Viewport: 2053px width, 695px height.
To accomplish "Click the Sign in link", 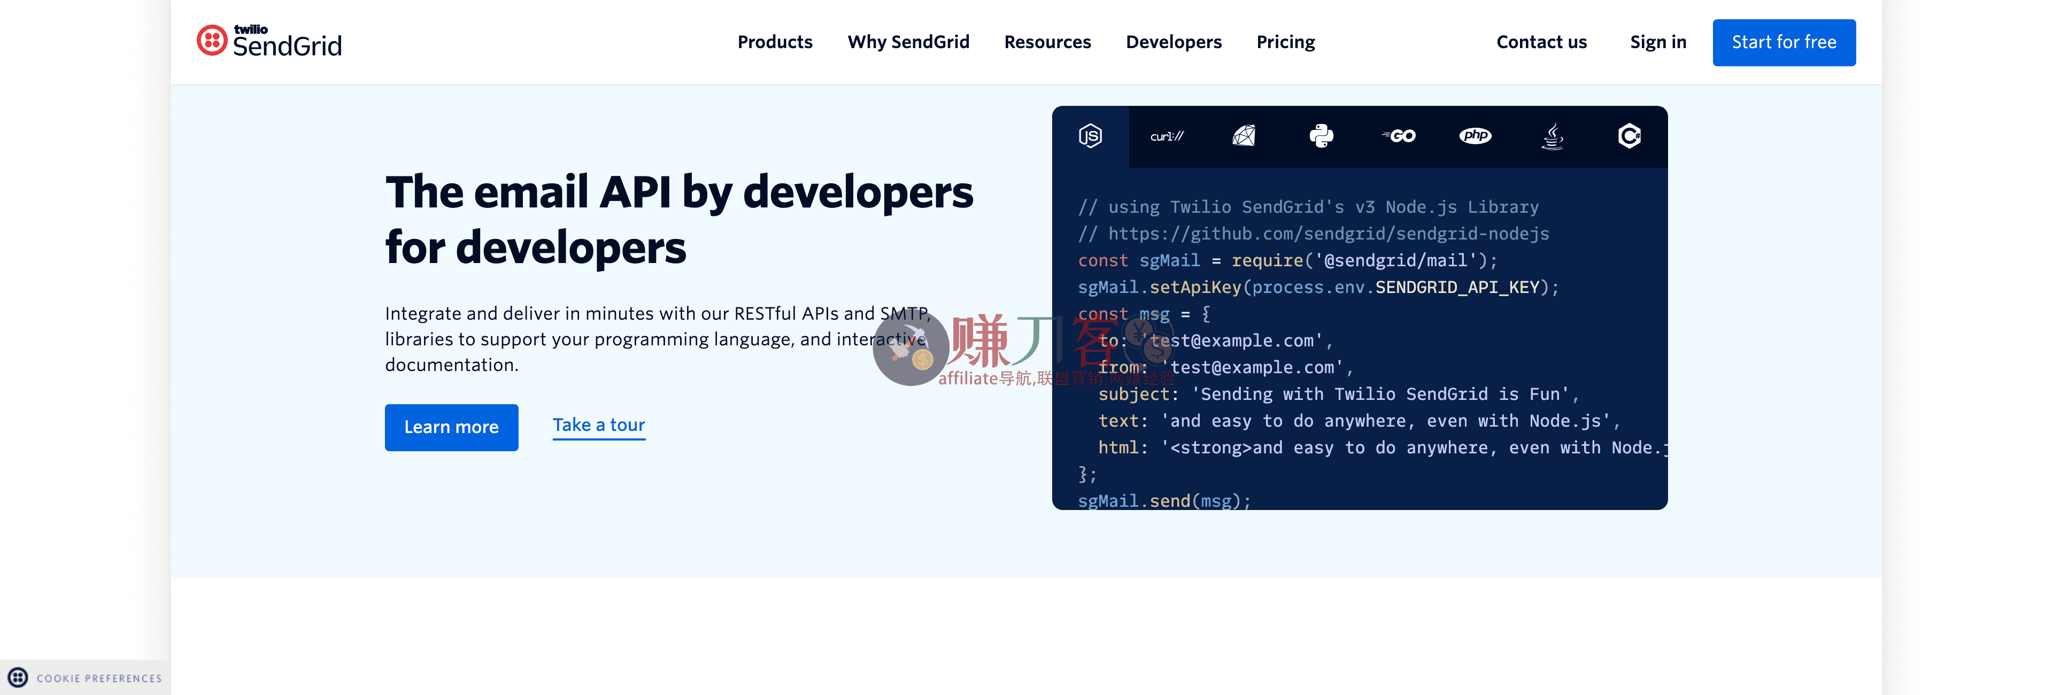I will [x=1658, y=42].
